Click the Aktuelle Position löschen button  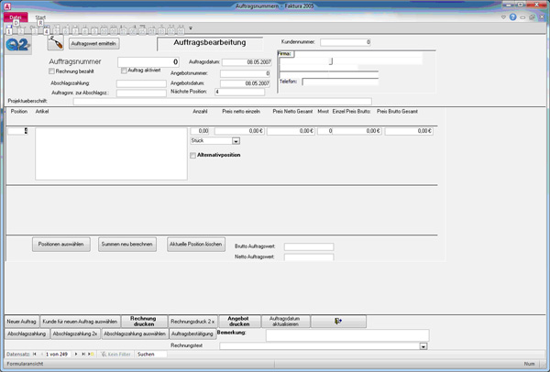[196, 244]
